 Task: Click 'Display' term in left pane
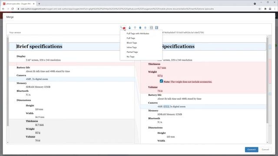coord(21,56)
